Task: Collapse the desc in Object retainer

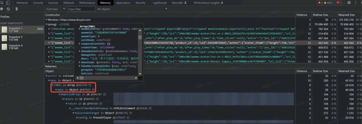Action: [49, 80]
